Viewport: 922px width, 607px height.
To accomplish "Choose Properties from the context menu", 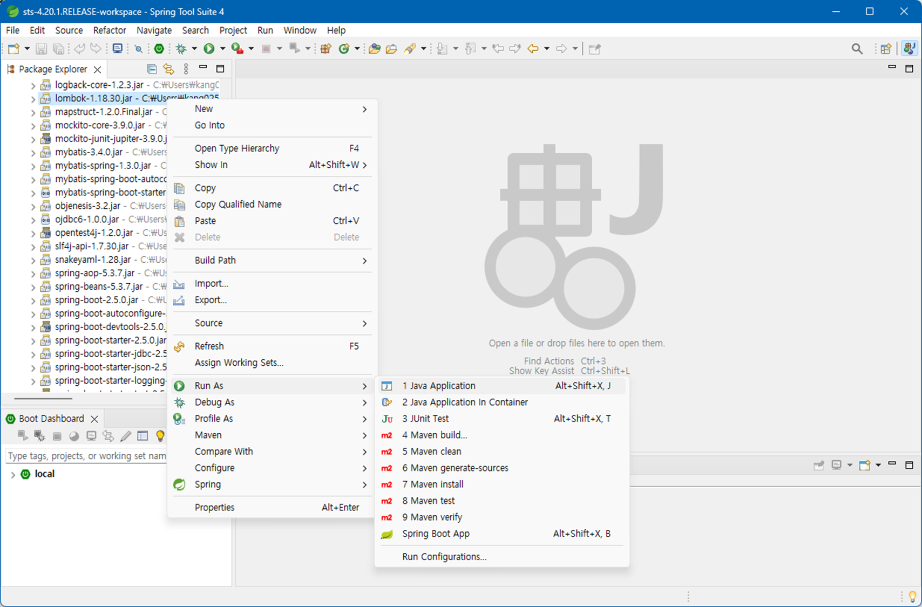I will [x=272, y=507].
